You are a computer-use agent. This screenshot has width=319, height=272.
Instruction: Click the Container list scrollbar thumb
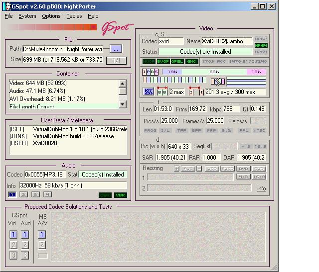(x=123, y=91)
